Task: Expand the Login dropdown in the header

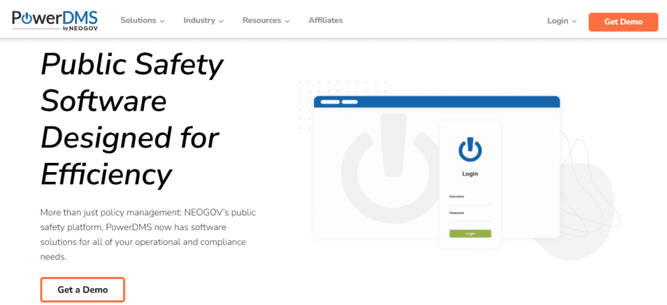Action: point(562,21)
